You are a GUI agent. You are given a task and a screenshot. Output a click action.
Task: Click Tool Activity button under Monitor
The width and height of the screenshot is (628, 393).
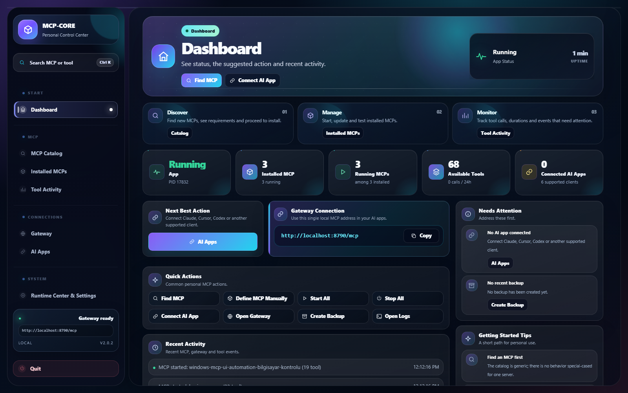pyautogui.click(x=495, y=133)
